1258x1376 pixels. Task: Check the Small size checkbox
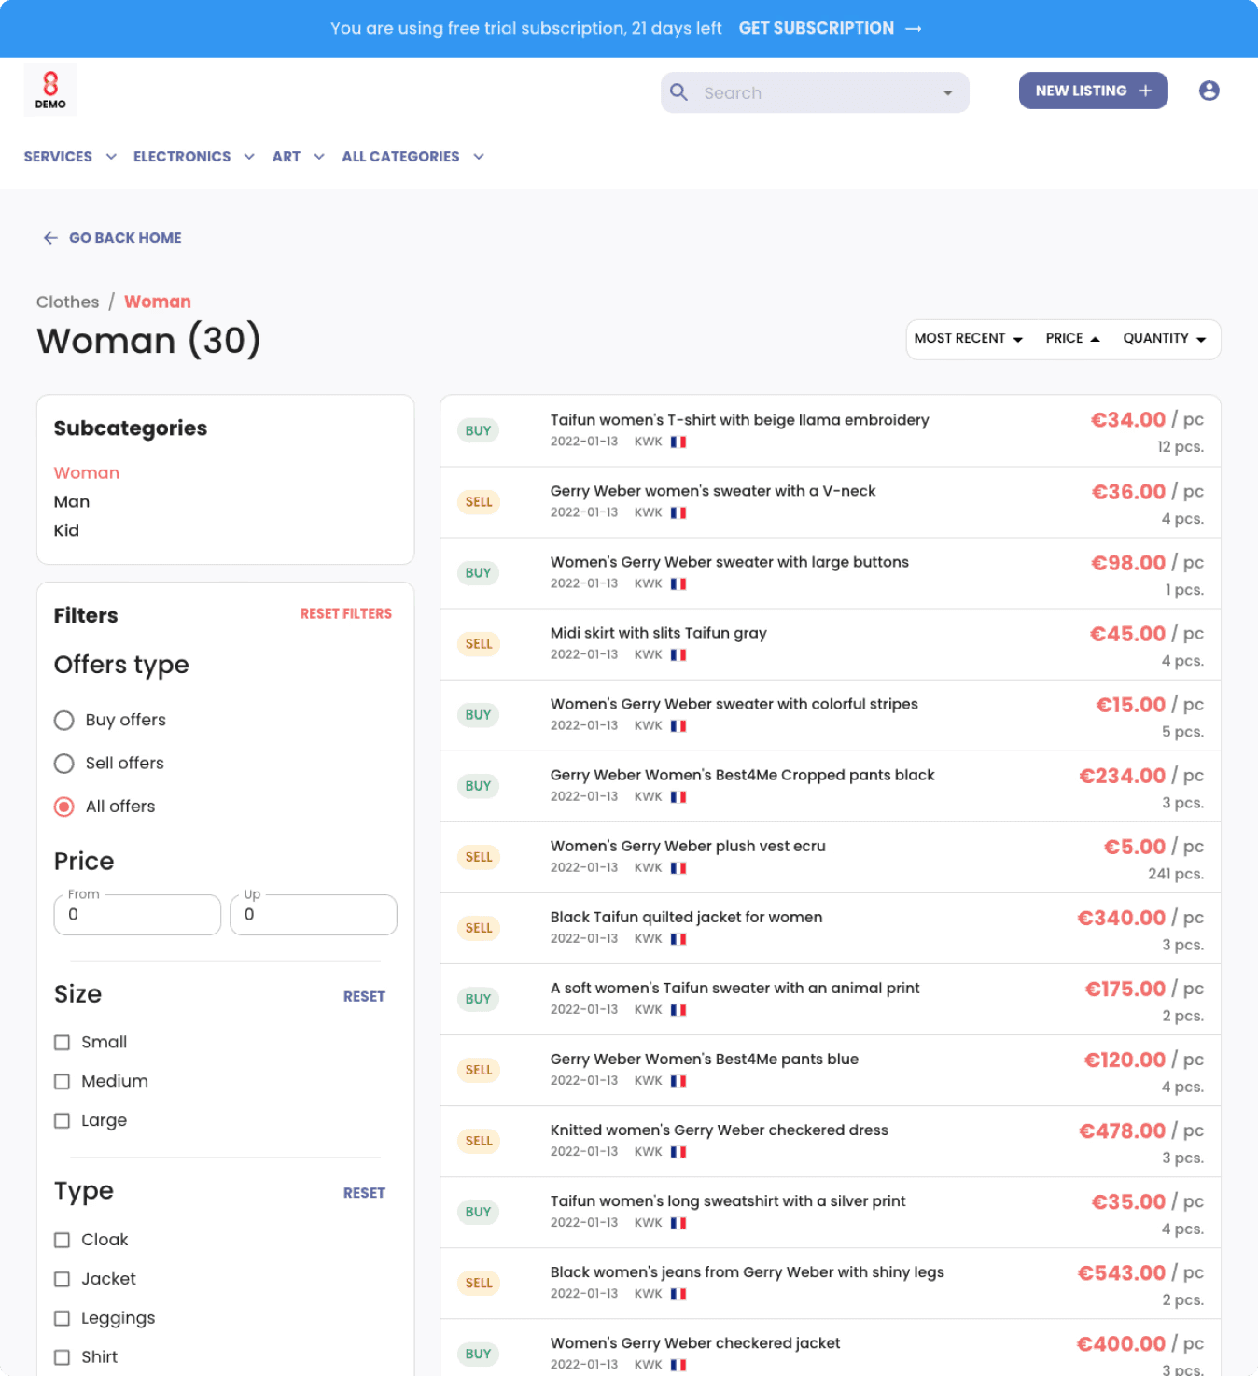click(63, 1043)
